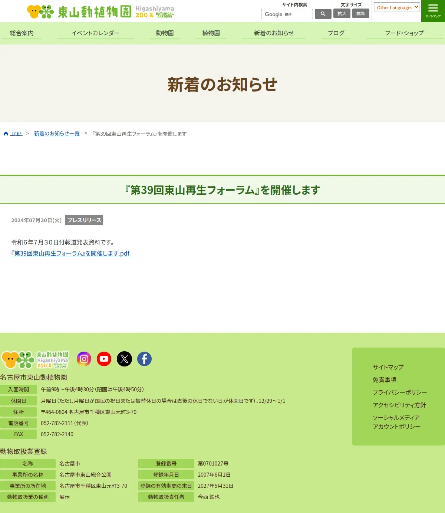Open footer 免責事項 link
This screenshot has width=445, height=513.
click(385, 380)
